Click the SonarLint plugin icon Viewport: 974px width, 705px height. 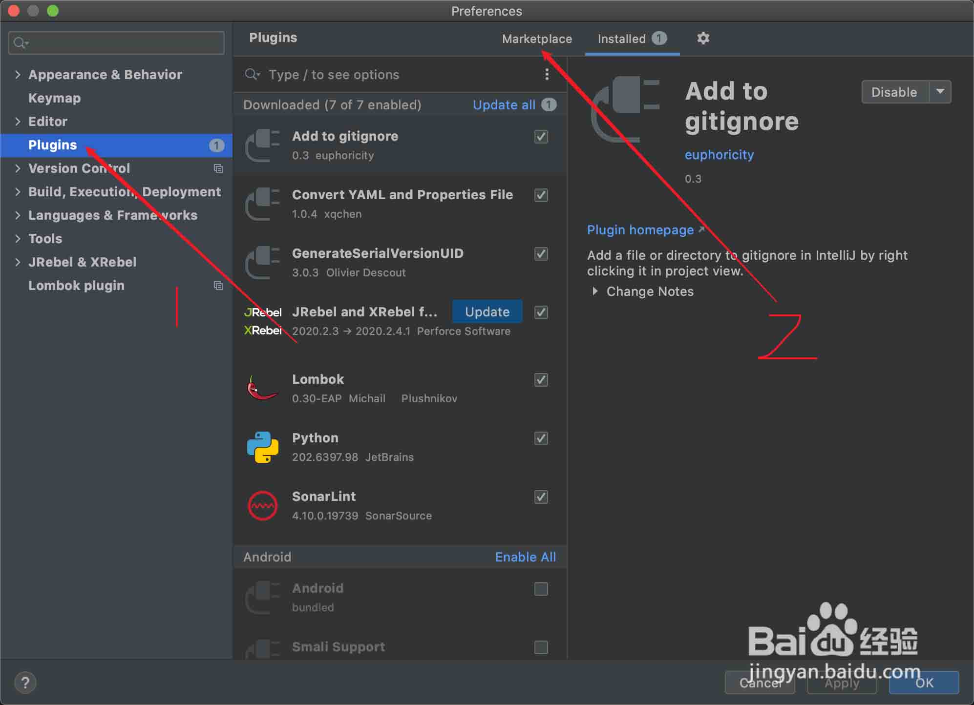263,505
